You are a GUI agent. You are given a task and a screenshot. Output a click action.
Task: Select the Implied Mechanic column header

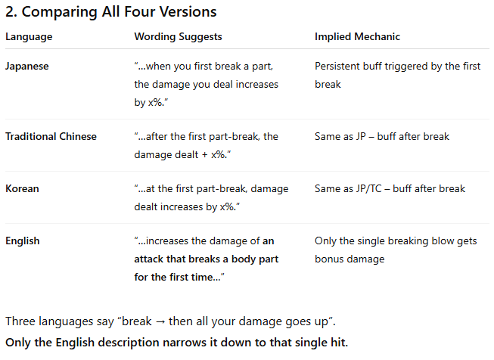(357, 36)
